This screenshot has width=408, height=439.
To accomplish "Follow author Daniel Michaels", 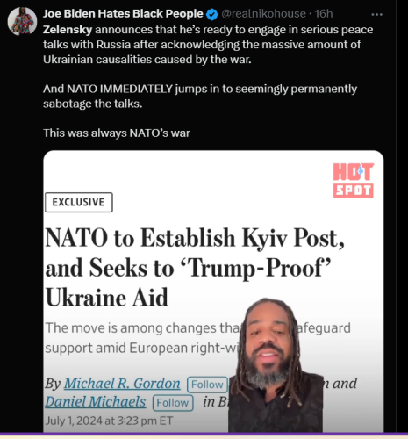I will coord(173,403).
